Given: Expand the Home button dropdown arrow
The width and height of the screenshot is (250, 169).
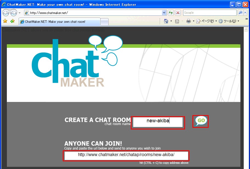Looking at the screenshot, I should click(171, 21).
